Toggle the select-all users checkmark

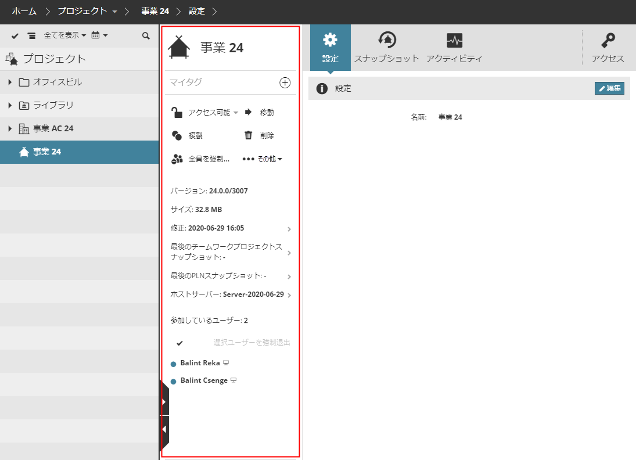(x=179, y=343)
